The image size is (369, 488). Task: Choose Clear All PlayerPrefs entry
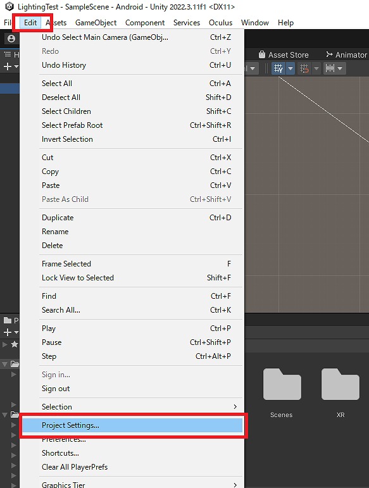pyautogui.click(x=132, y=467)
